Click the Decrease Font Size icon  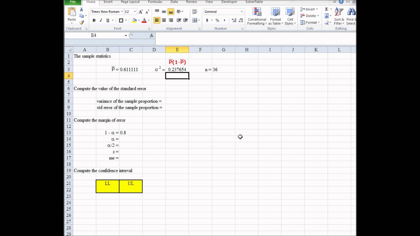coord(147,11)
